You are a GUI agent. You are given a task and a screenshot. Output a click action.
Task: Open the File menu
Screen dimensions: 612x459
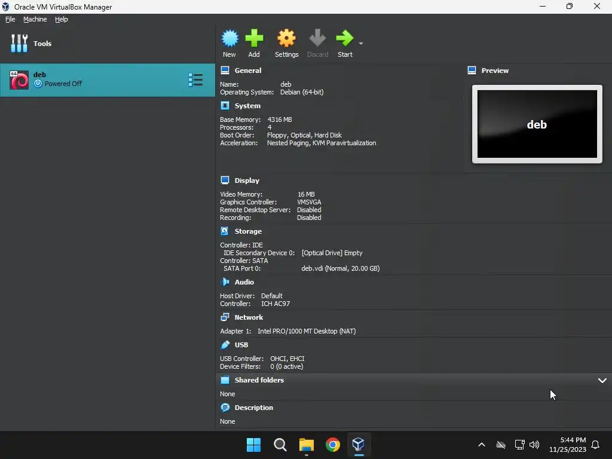tap(10, 19)
